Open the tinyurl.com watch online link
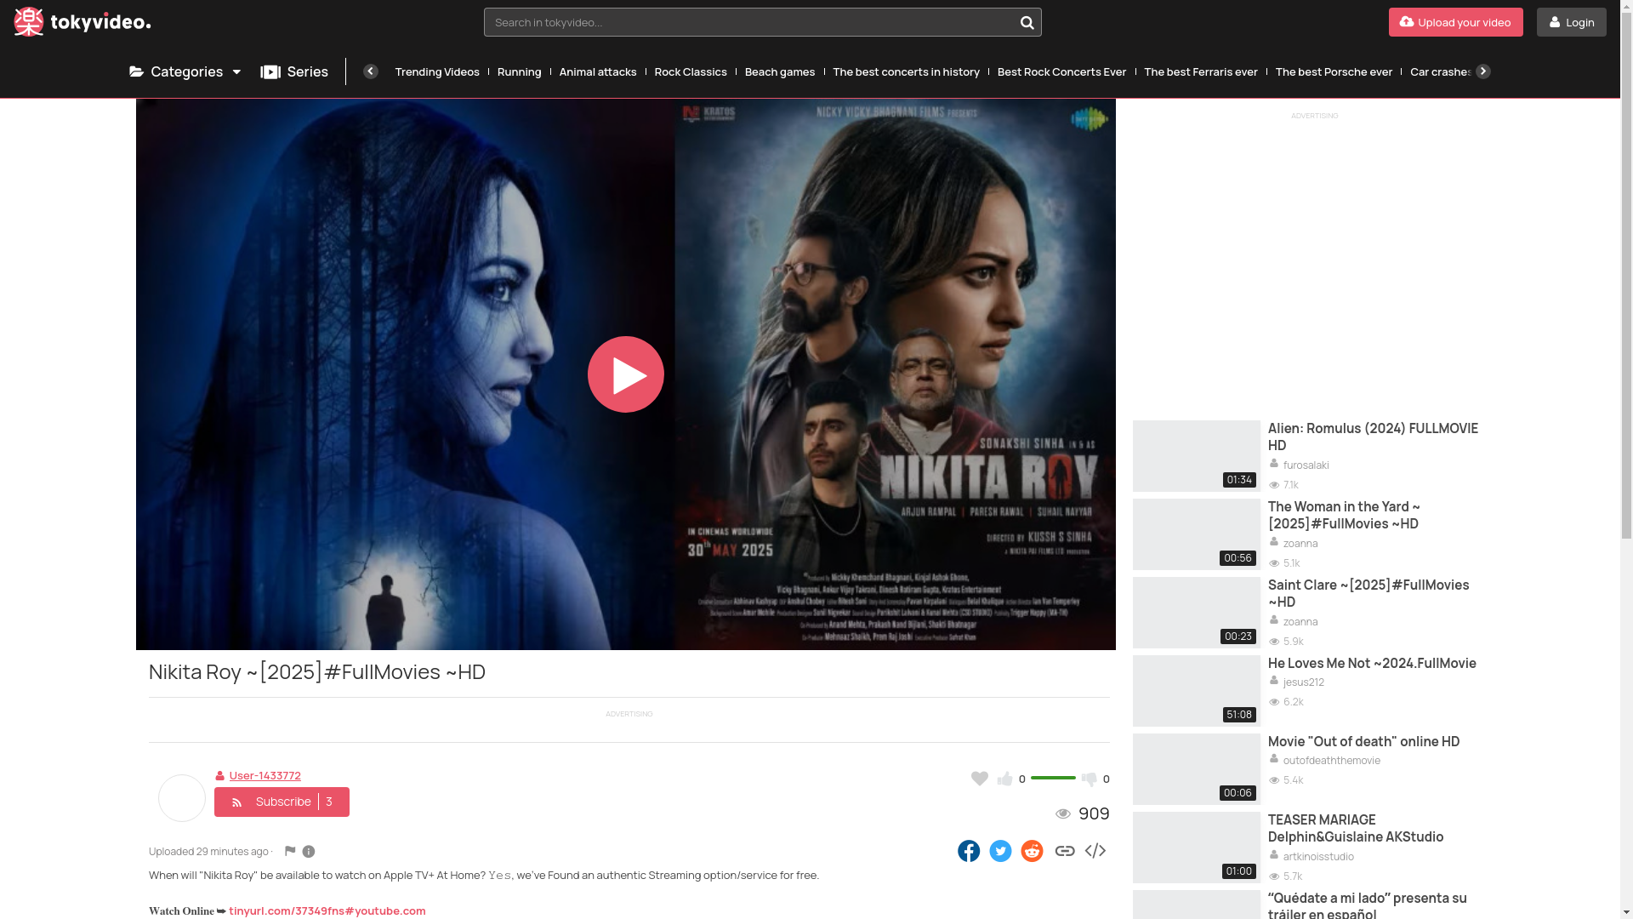Image resolution: width=1633 pixels, height=919 pixels. coord(327,910)
